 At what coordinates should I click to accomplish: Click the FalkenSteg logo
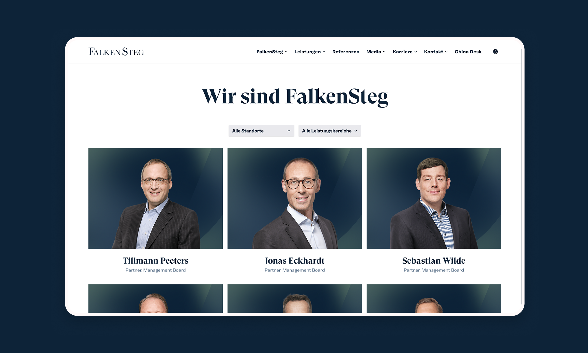[116, 52]
